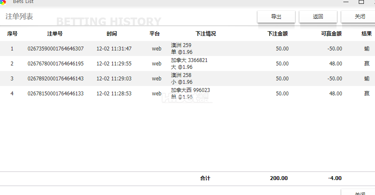This screenshot has height=195, width=375.
Task: Select the 加拿大西 996023 bet entry
Action: [x=190, y=90]
